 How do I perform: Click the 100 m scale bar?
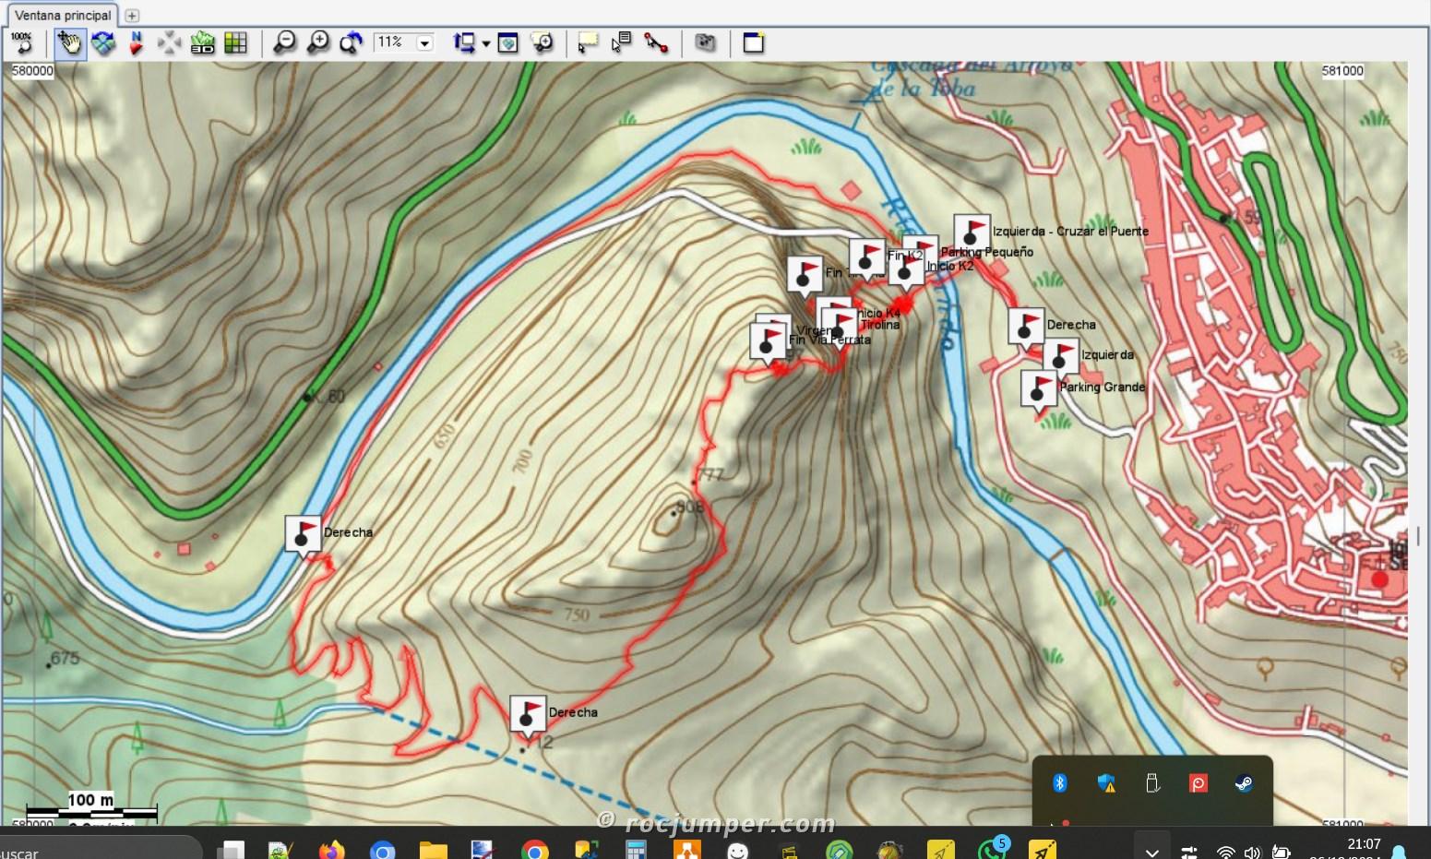(91, 806)
